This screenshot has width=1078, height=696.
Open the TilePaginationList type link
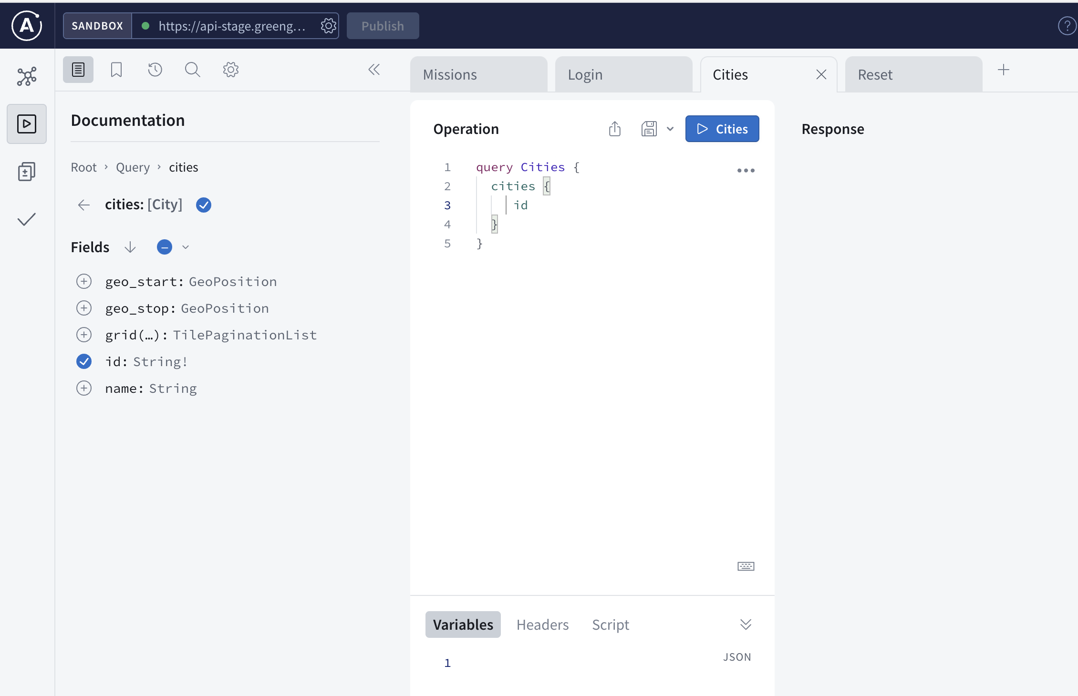click(245, 335)
